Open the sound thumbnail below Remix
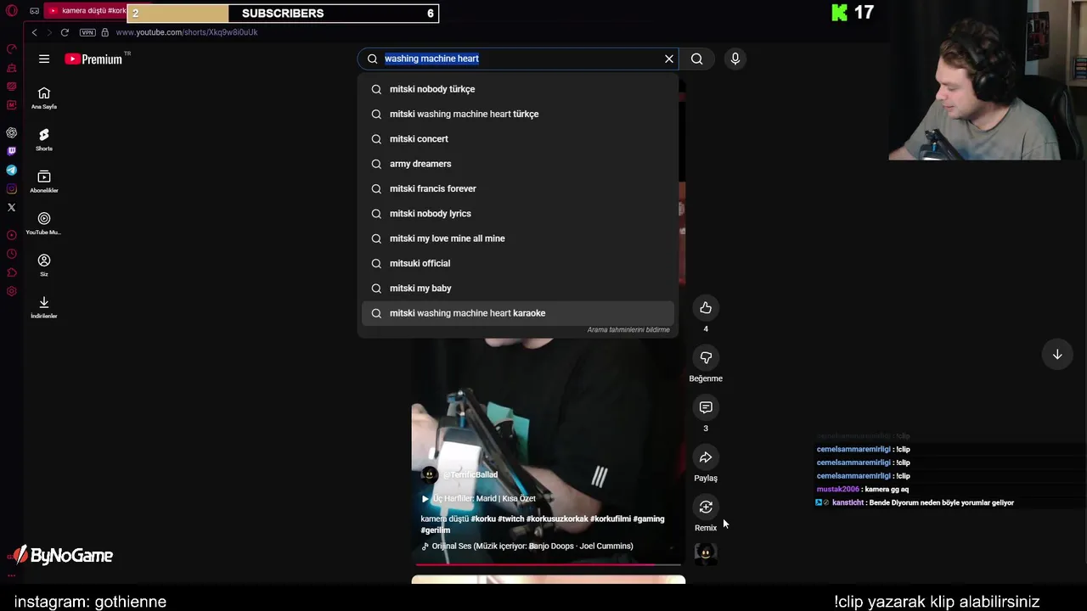Screen dimensions: 1087x611 [x=706, y=553]
